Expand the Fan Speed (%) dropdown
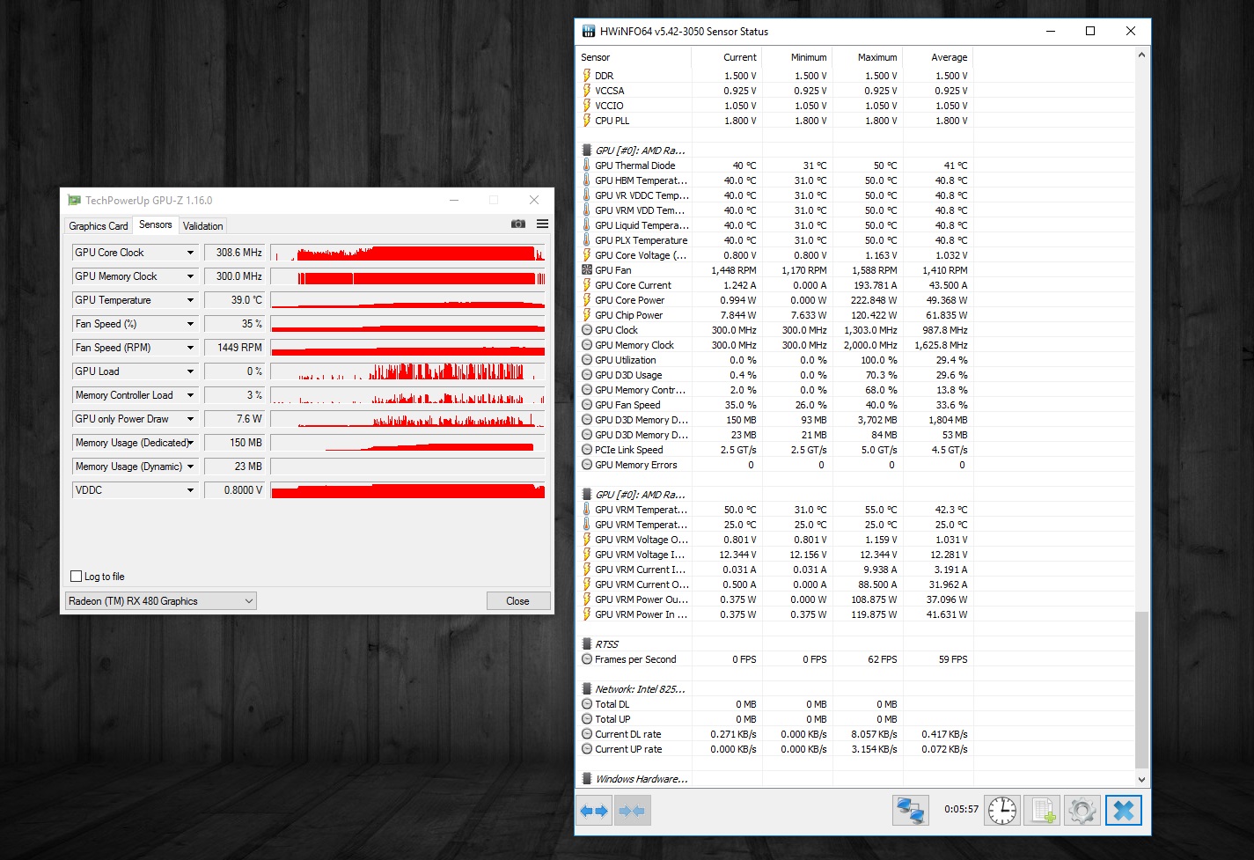This screenshot has width=1254, height=860. point(190,324)
